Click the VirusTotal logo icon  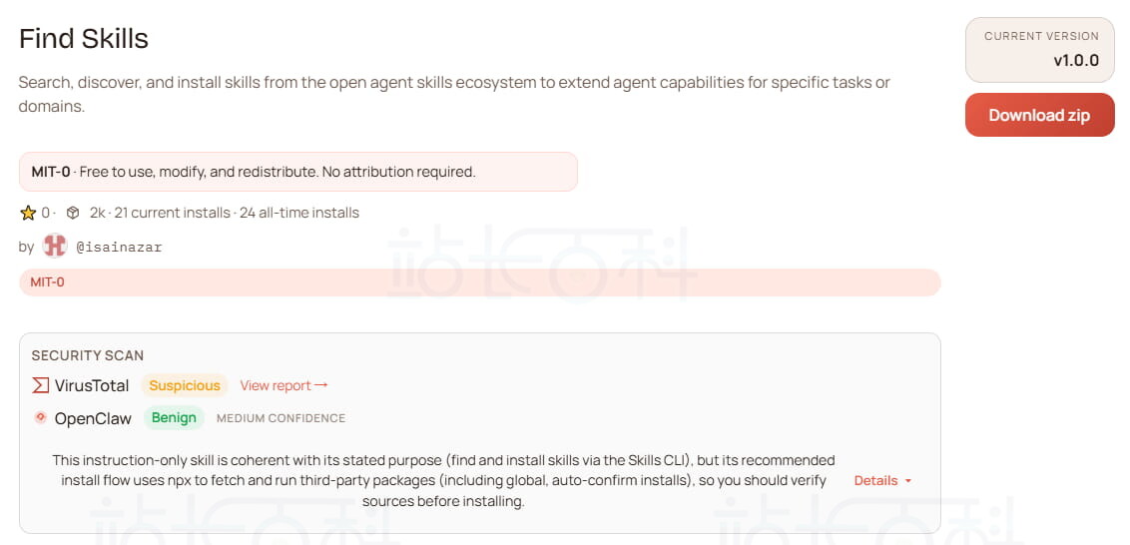[41, 385]
